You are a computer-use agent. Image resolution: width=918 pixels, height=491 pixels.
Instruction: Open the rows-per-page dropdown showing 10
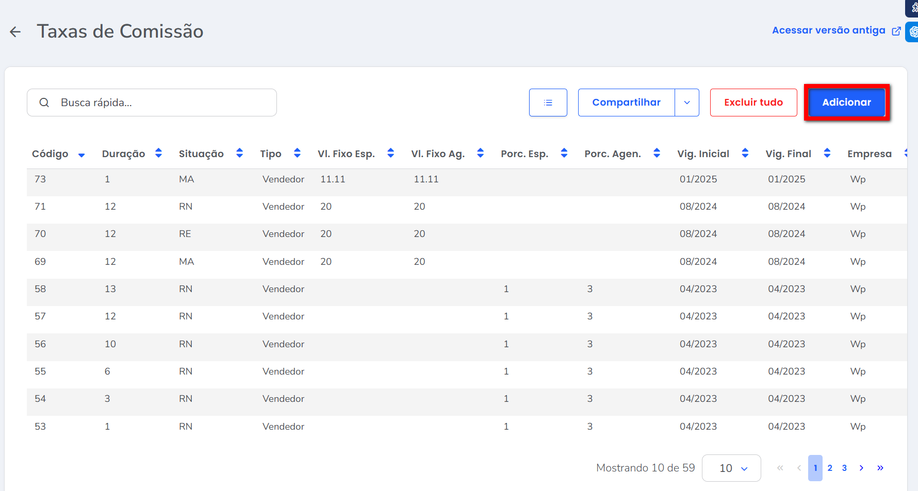731,468
